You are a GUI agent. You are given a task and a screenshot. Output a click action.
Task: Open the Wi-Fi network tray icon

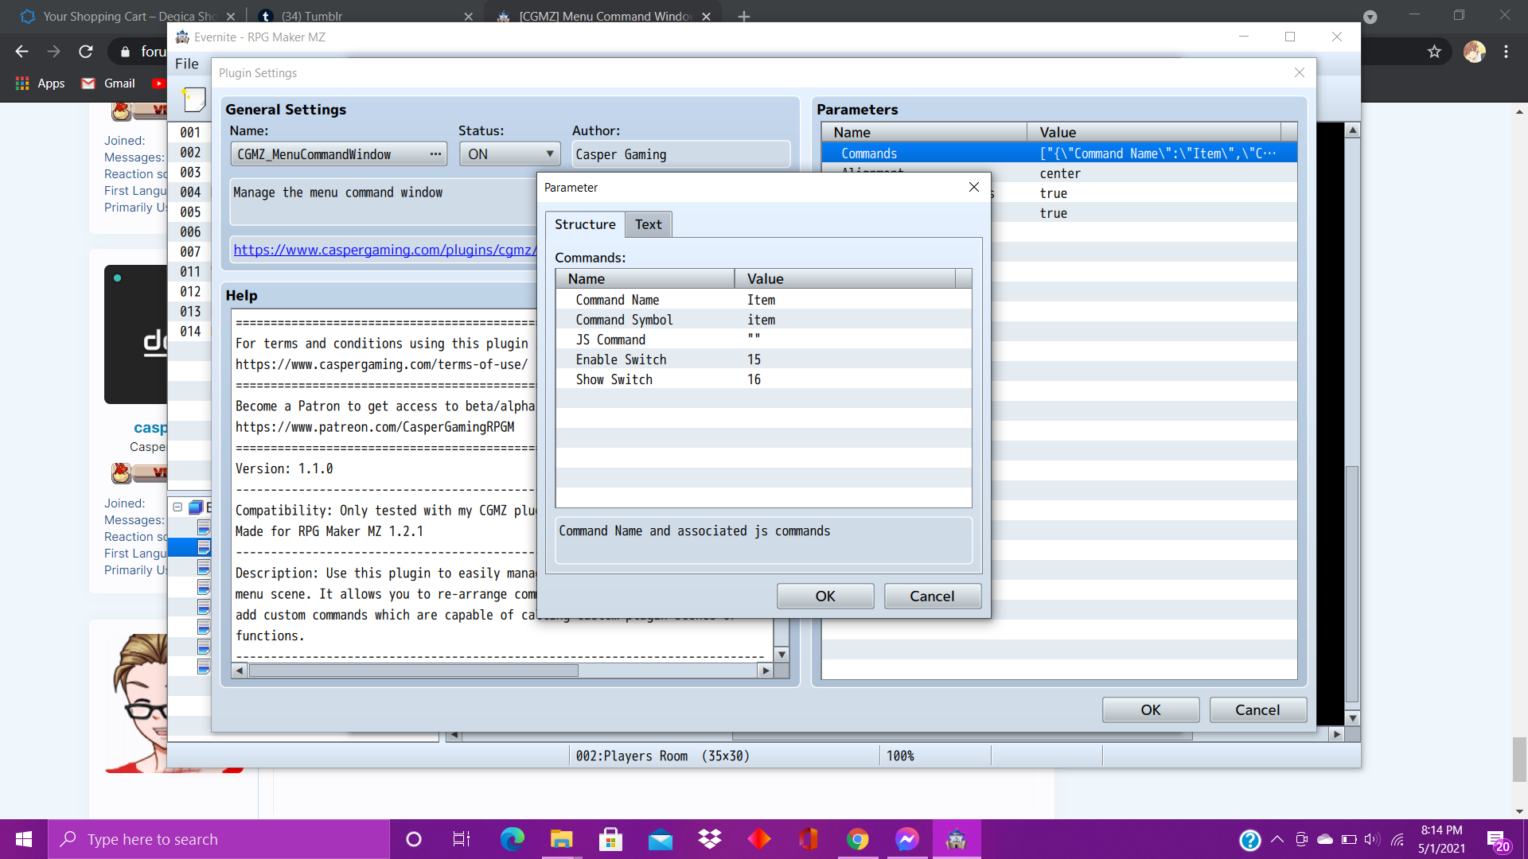(x=1397, y=839)
